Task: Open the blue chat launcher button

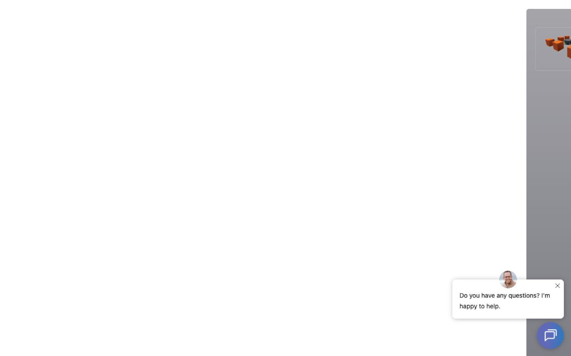Action: tap(550, 335)
